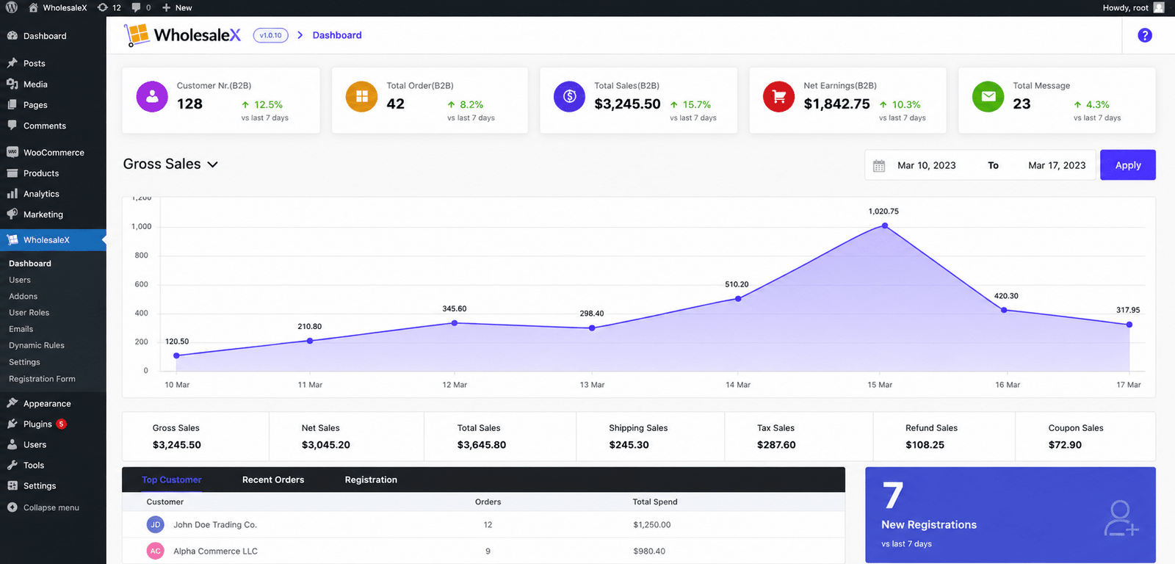Click the Plugins plug icon
Viewport: 1175px width, 564px height.
(12, 424)
